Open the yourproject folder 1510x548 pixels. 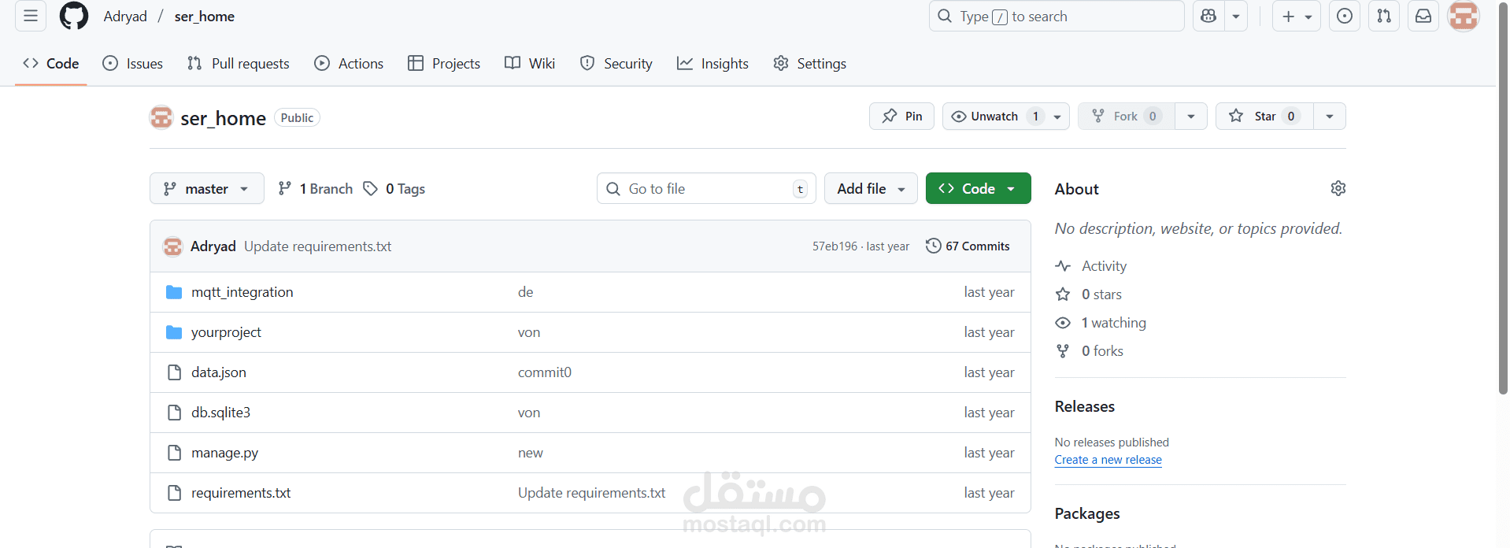click(226, 332)
